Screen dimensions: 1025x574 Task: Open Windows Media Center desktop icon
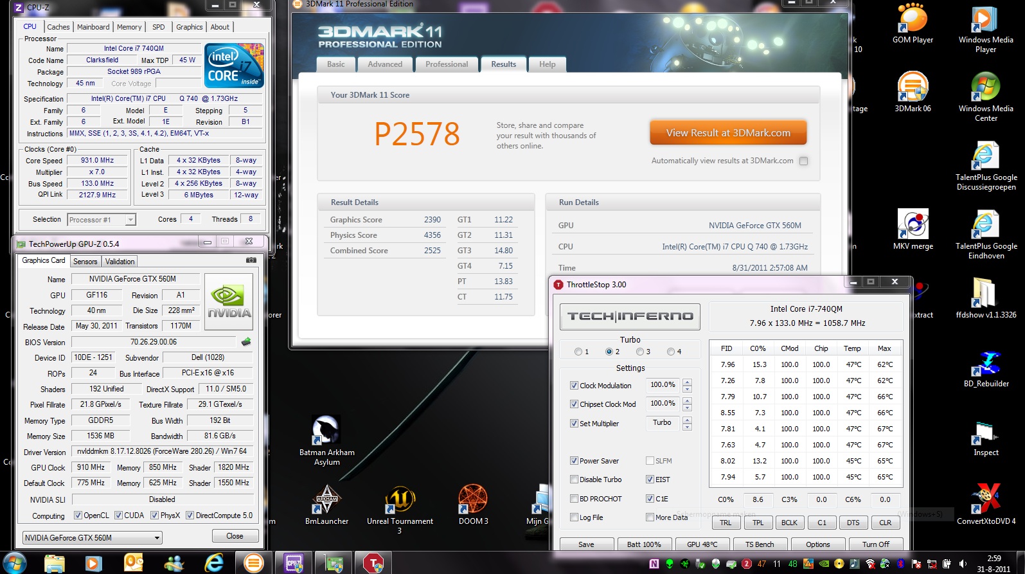(x=985, y=97)
